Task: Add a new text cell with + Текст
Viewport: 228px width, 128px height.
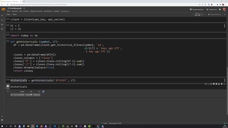Action: (14, 15)
